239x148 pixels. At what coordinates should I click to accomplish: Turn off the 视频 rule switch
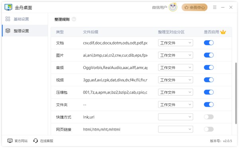[209, 80]
